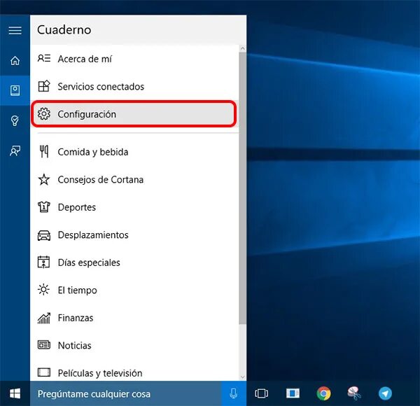Click the film-strip icon for Películas y televisión
This screenshot has height=406, width=420.
click(44, 372)
